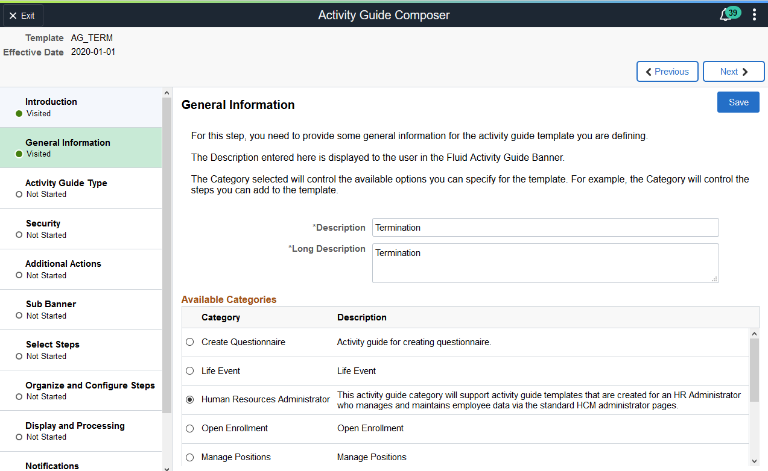Image resolution: width=768 pixels, height=471 pixels.
Task: Go to the Select Steps step
Action: (81, 350)
